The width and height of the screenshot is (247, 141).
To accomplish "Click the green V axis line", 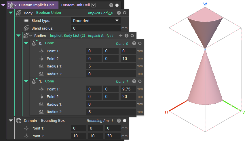I will tap(232, 106).
